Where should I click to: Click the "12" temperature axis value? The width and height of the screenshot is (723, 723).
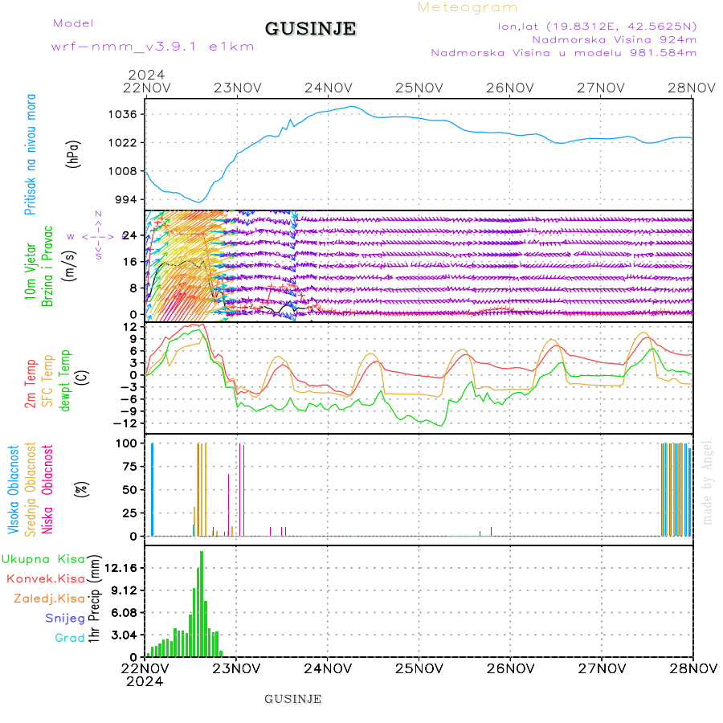130,327
